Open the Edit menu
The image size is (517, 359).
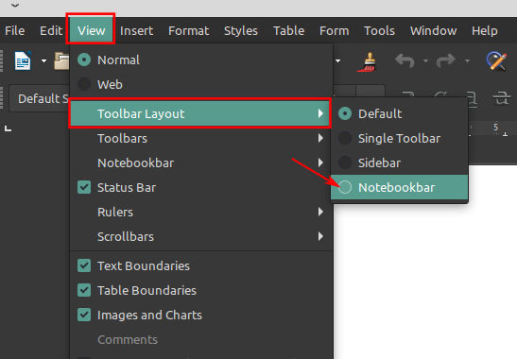click(51, 30)
